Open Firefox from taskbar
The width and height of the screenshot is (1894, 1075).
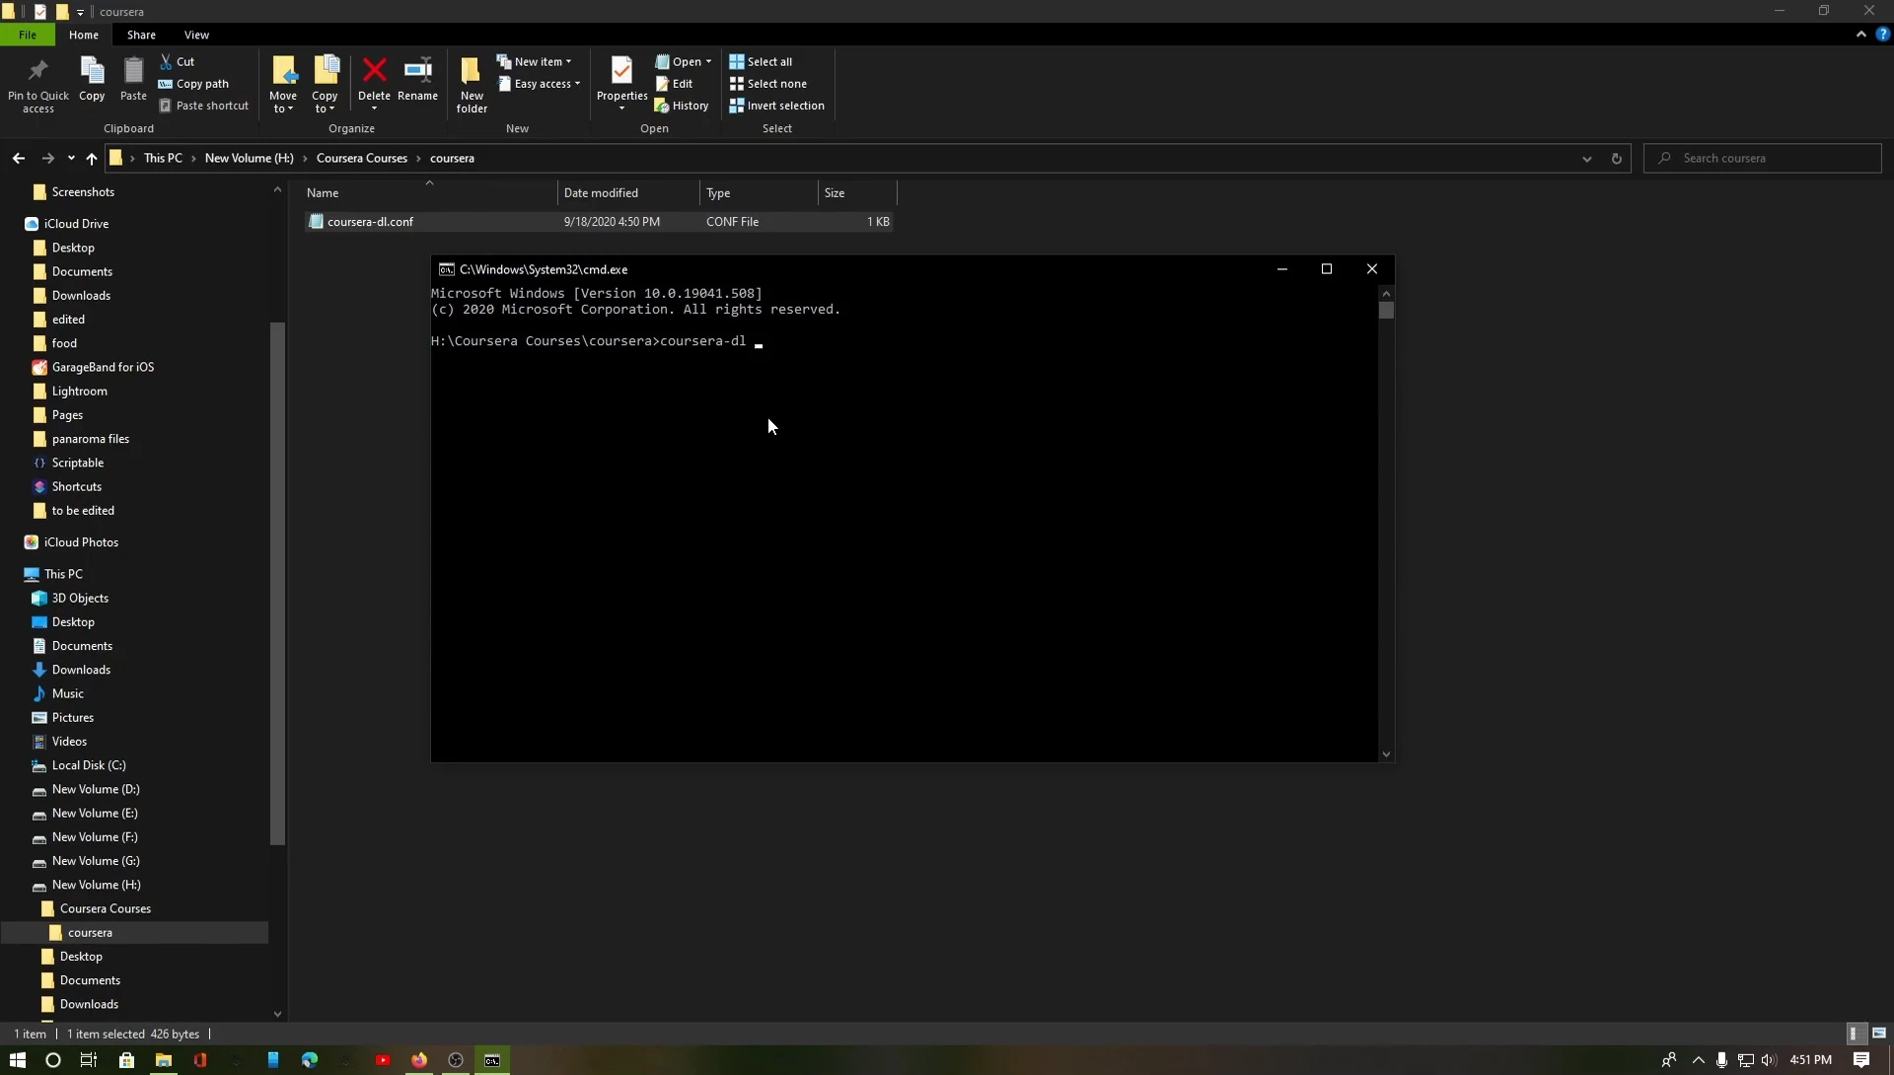419,1060
